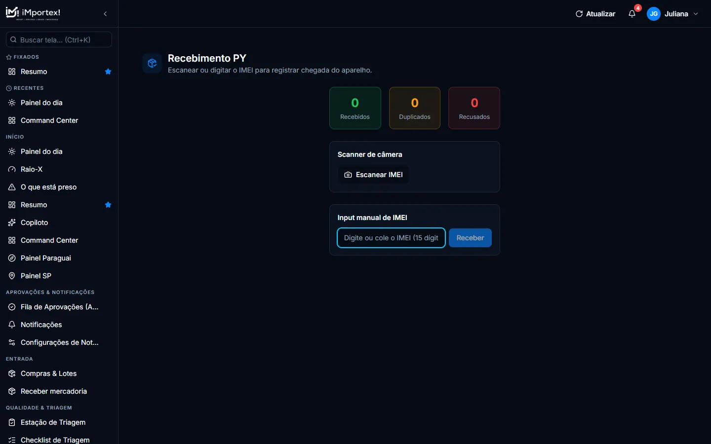Open Configurações de Notificações in the sidebar

tap(59, 342)
